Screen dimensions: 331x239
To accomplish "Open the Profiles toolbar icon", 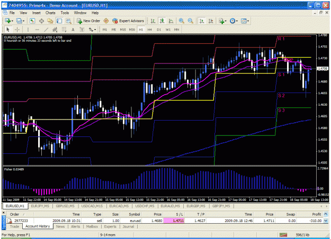I will pyautogui.click(x=19, y=21).
